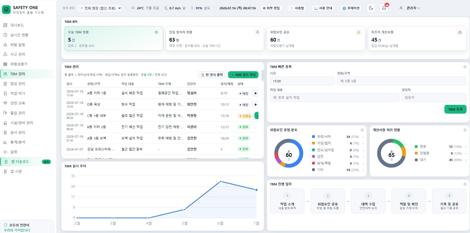The width and height of the screenshot is (470, 233).
Task: Complete the 진행중 C동 1층 내부 check button
Action: 257,116
